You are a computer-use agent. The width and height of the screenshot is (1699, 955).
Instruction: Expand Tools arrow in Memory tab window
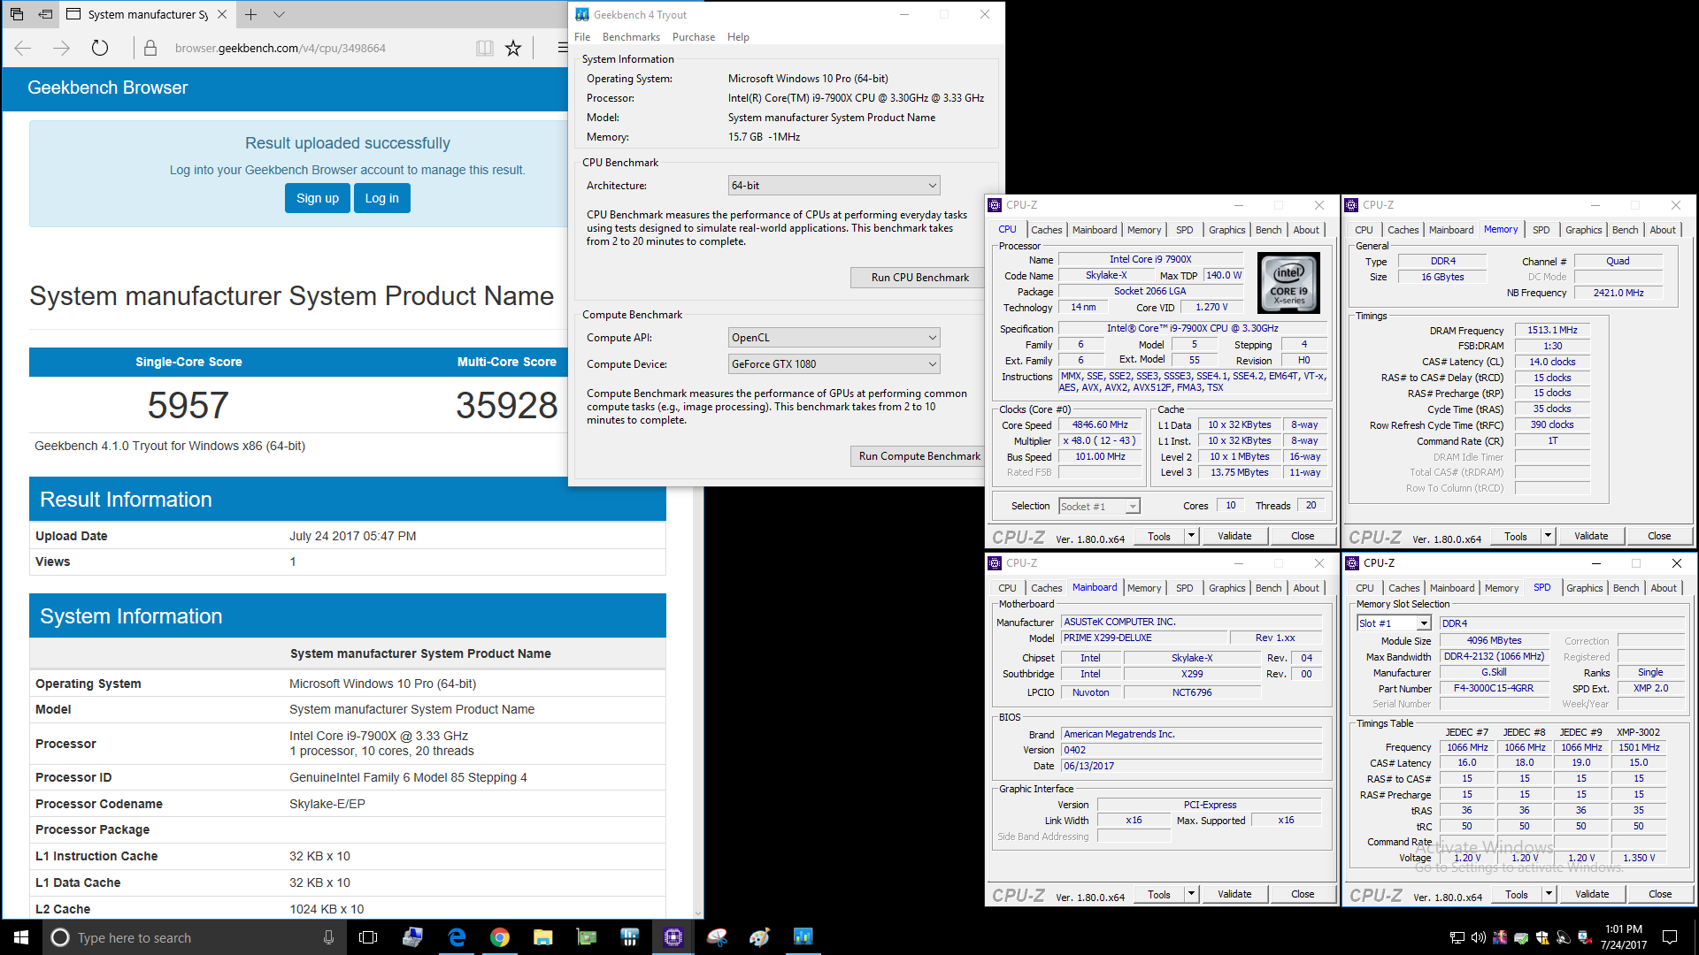[x=1548, y=536]
